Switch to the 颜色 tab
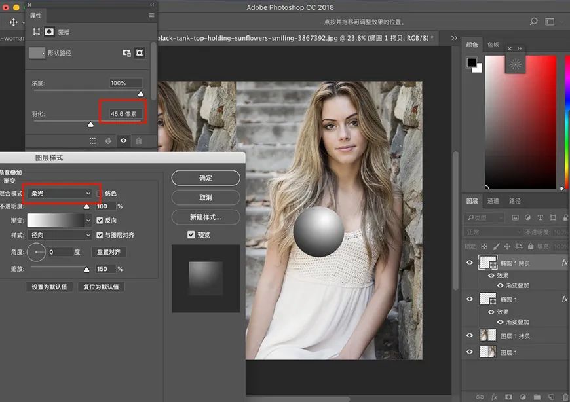 pyautogui.click(x=472, y=45)
